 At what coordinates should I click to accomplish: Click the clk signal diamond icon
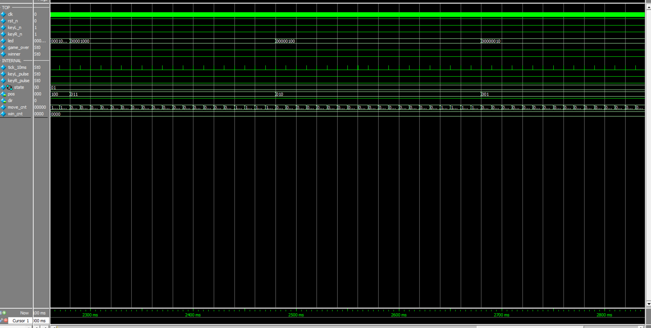(3, 14)
